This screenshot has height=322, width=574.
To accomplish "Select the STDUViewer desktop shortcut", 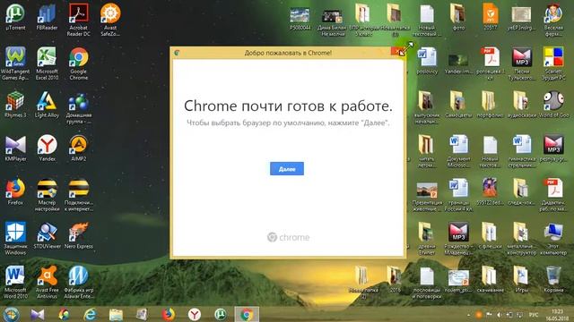I will tap(47, 235).
